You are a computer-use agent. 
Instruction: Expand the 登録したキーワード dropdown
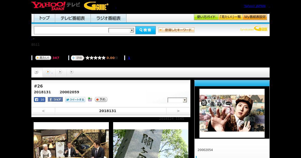(176, 30)
